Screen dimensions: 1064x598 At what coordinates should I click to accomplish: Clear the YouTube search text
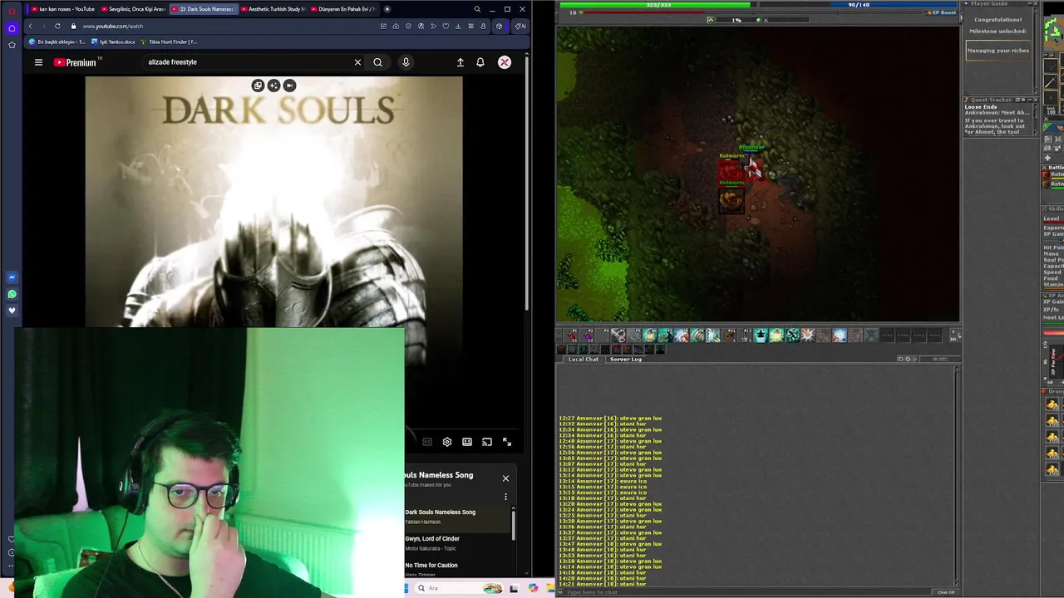coord(357,62)
